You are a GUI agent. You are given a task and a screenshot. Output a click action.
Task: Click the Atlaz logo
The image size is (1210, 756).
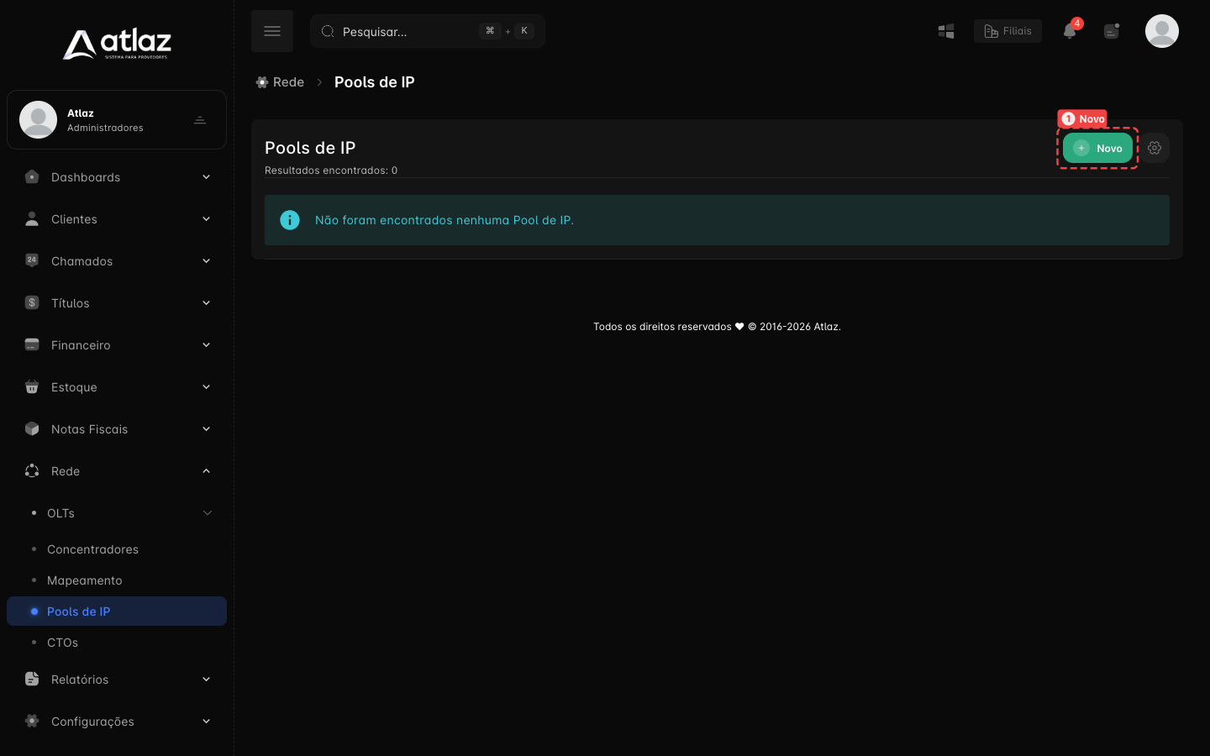click(117, 44)
